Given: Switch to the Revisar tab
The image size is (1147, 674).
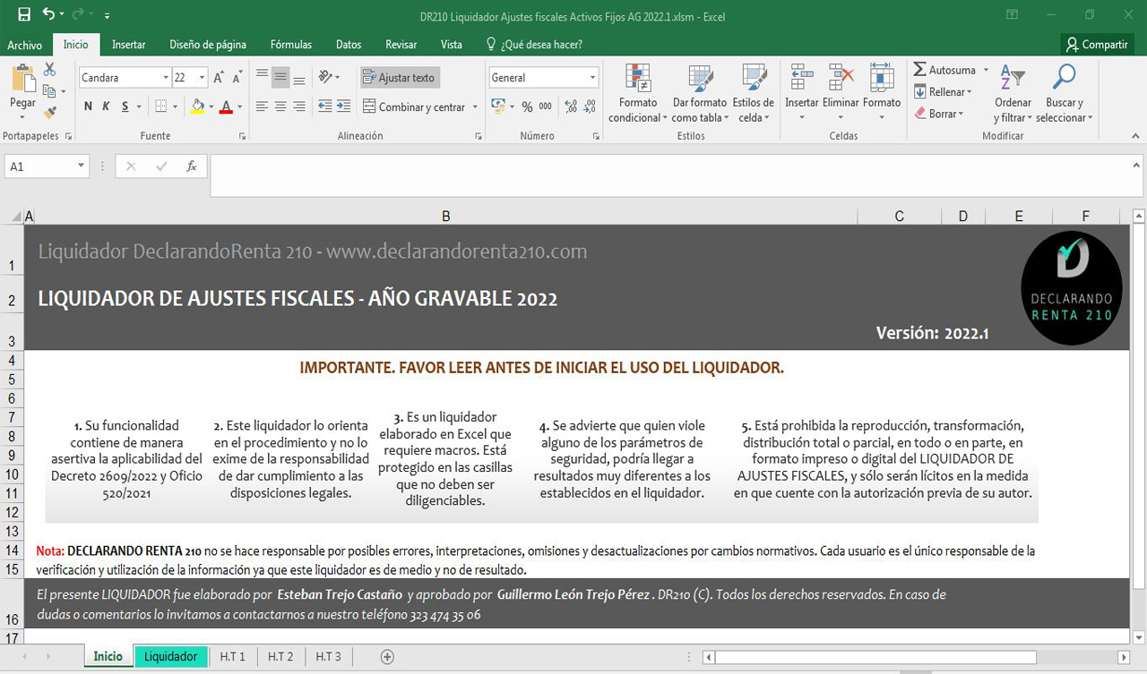Looking at the screenshot, I should point(401,45).
